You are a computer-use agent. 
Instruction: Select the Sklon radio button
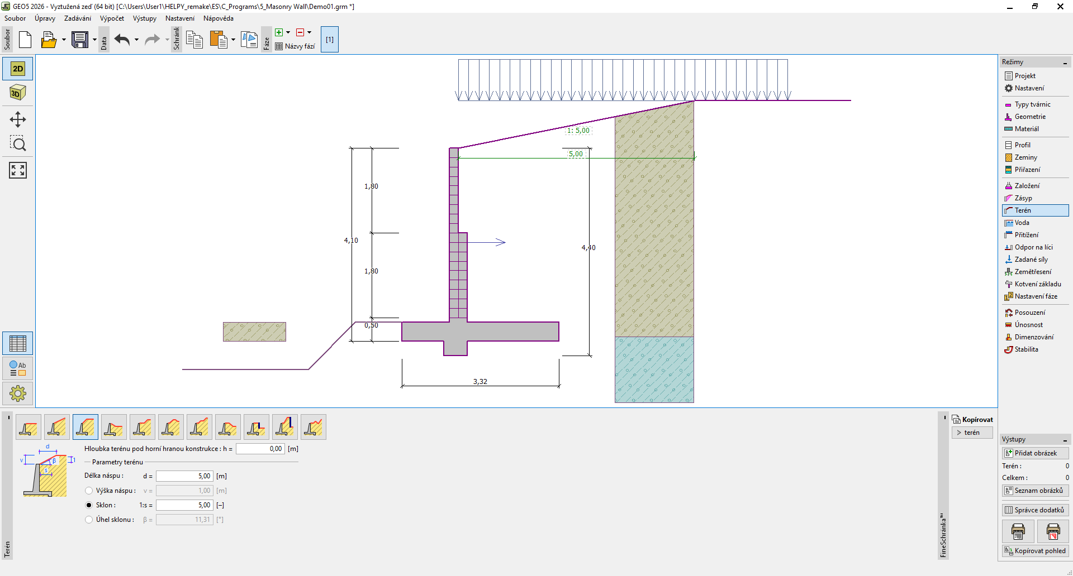(x=89, y=505)
